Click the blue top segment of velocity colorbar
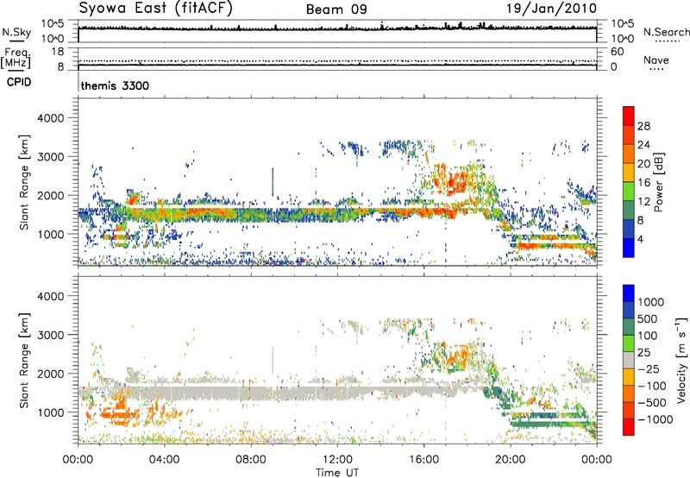 tap(629, 293)
